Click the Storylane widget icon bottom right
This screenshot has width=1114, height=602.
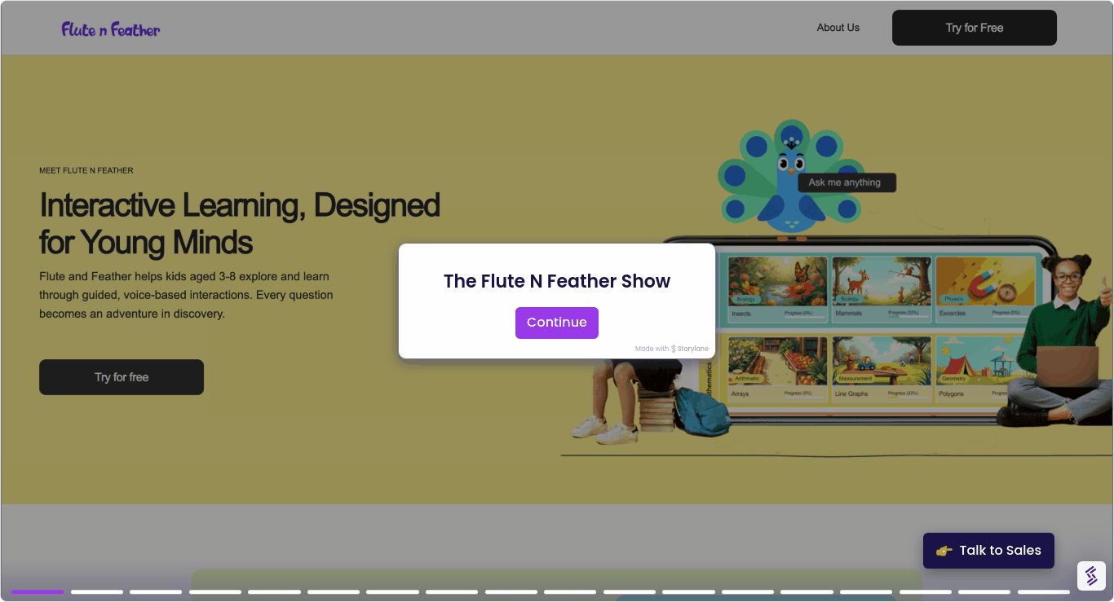coord(1091,576)
